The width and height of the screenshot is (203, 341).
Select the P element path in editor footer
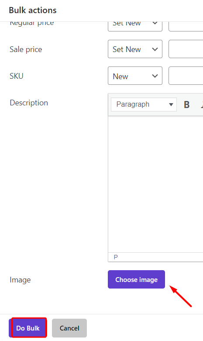pyautogui.click(x=116, y=257)
